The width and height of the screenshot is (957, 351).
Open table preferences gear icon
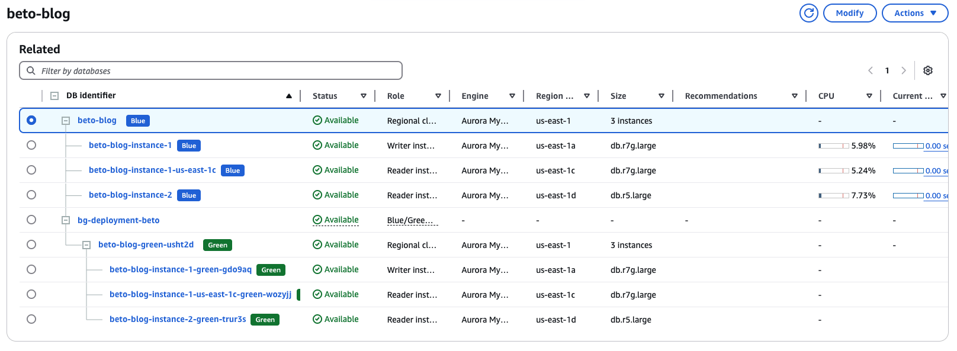point(928,70)
